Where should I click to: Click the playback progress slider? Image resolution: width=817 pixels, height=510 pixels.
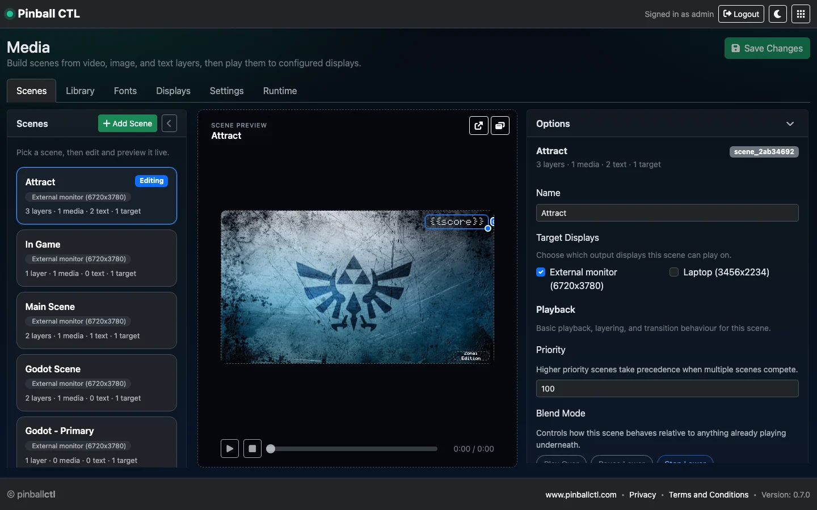click(351, 449)
